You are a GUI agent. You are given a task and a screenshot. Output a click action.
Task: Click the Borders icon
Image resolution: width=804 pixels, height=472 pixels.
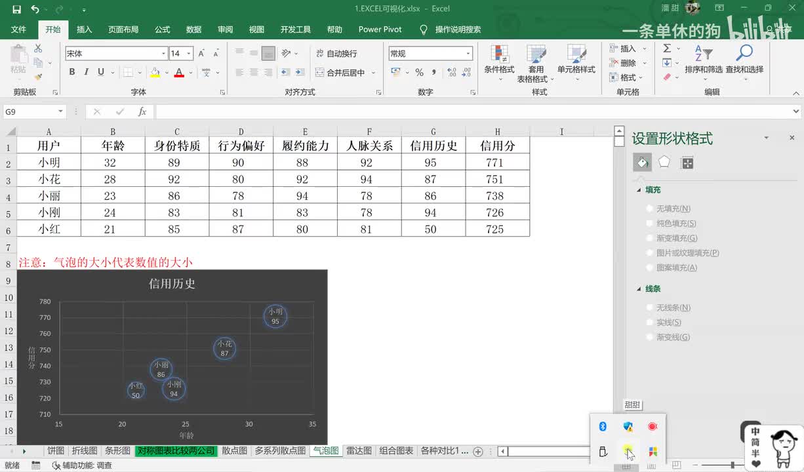129,72
